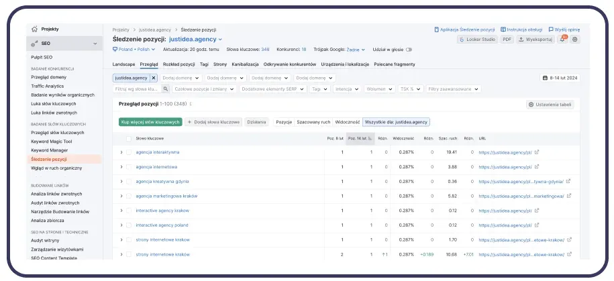Open the justidea.agency project title dropdown
The width and height of the screenshot is (614, 281).
(195, 39)
